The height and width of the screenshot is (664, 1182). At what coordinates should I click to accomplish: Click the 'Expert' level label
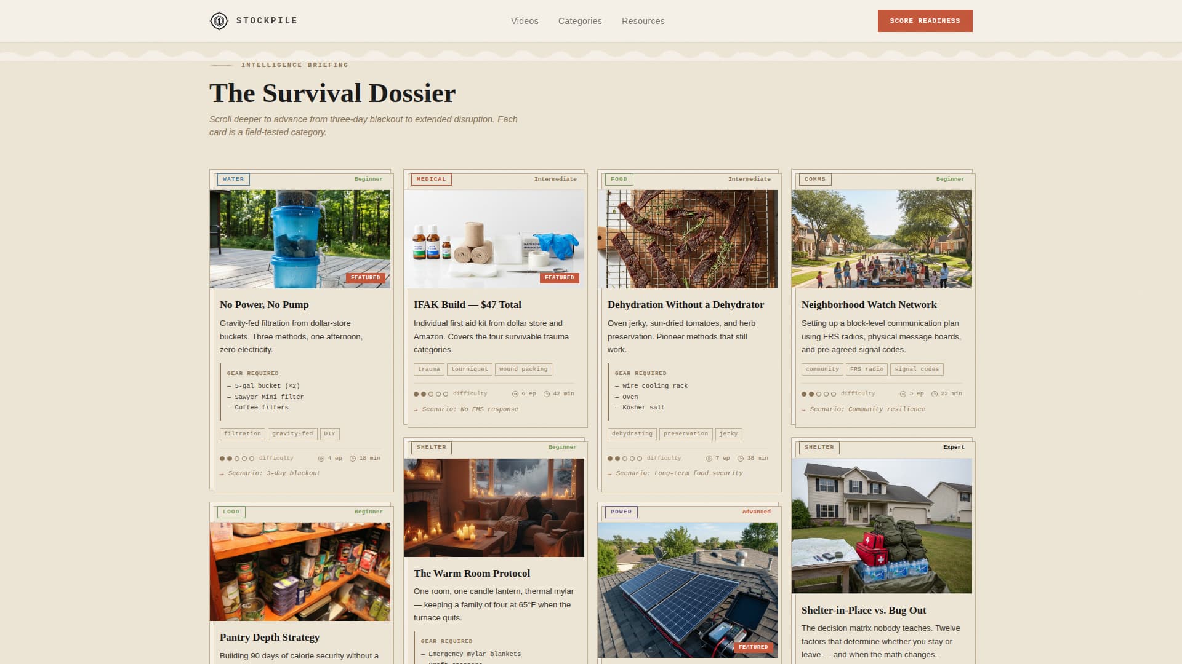tap(954, 448)
